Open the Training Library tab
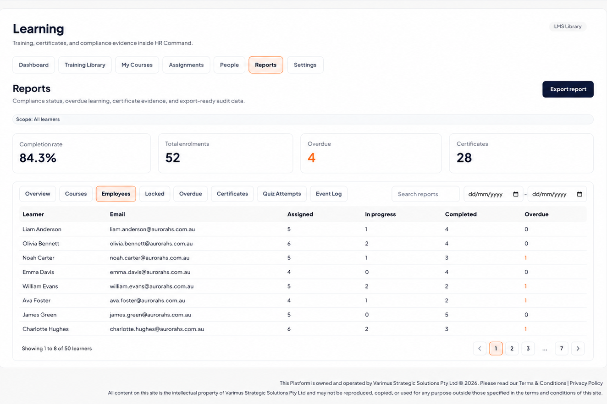The width and height of the screenshot is (607, 404). click(x=85, y=65)
